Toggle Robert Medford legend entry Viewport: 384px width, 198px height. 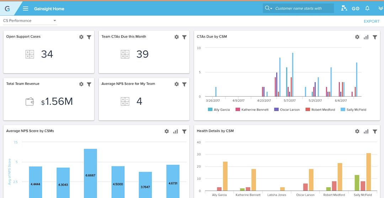coord(320,110)
